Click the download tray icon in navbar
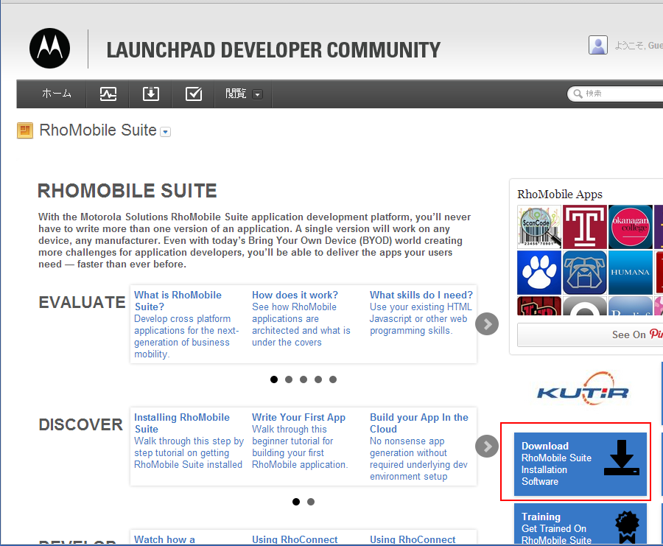The image size is (663, 546). click(x=150, y=94)
